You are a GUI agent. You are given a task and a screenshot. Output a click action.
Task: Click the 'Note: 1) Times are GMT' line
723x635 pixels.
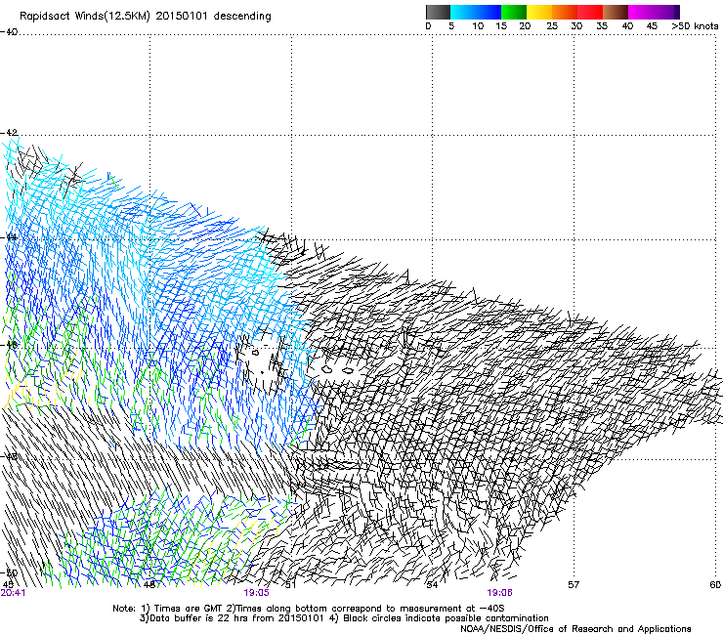[308, 609]
